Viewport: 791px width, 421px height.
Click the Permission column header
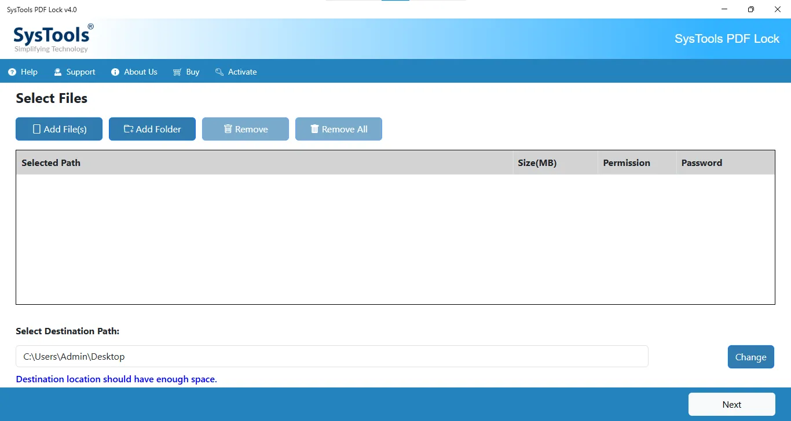tap(638, 163)
